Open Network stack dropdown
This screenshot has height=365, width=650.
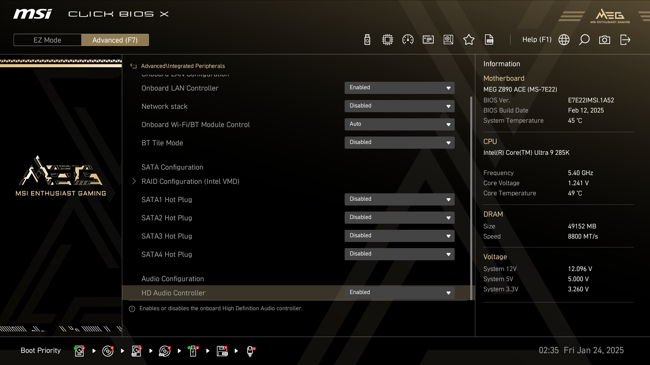(399, 106)
